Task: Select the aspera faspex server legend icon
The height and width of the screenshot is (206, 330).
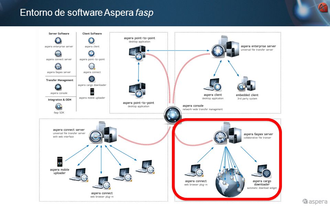Action: click(x=58, y=66)
